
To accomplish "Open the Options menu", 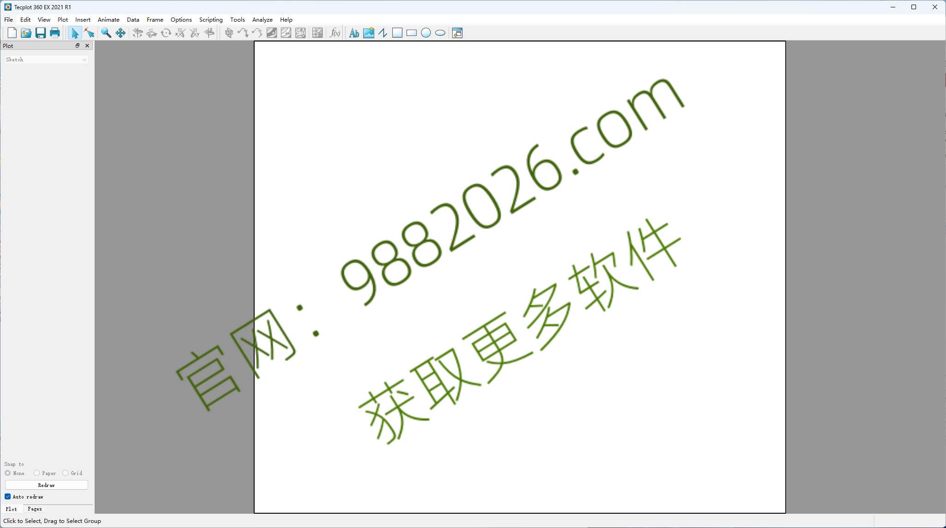I will click(181, 20).
